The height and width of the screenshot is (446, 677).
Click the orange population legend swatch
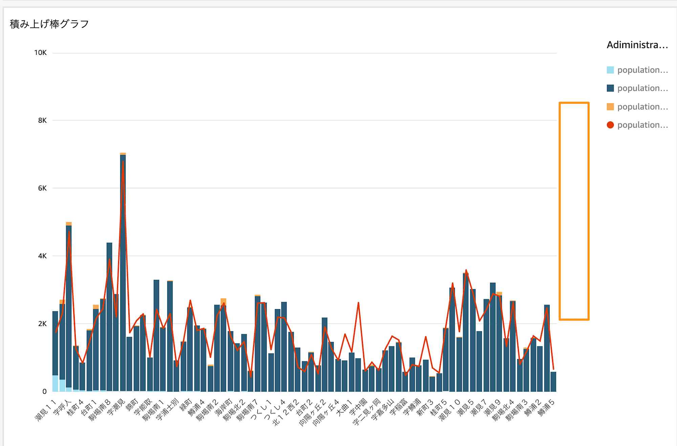pyautogui.click(x=610, y=107)
